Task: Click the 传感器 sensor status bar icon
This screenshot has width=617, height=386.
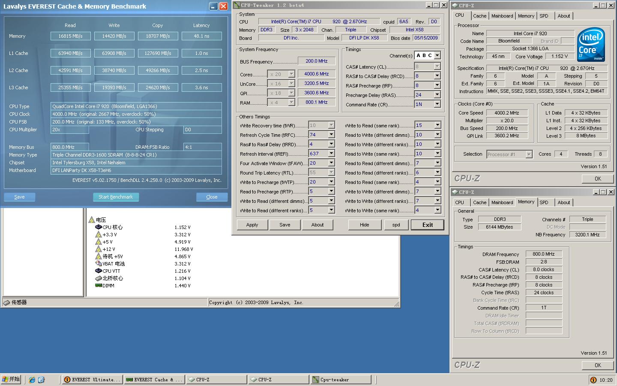Action: click(6, 302)
